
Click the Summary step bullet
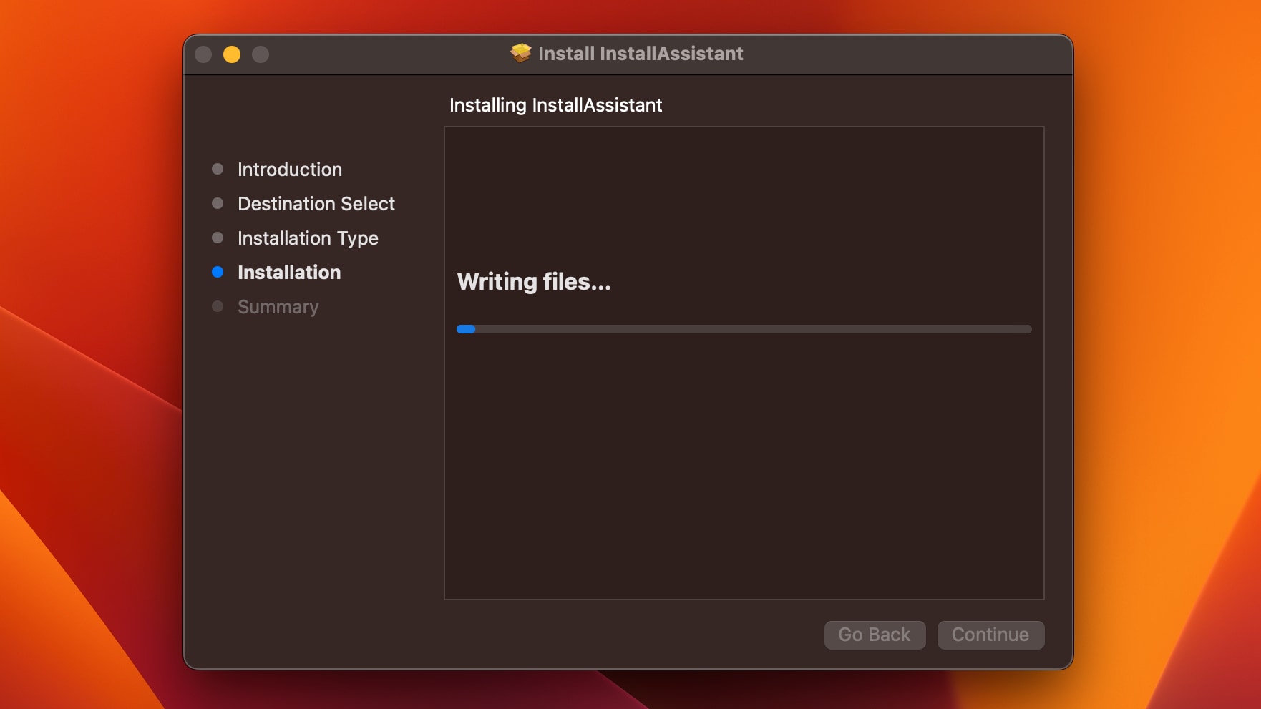pos(218,306)
